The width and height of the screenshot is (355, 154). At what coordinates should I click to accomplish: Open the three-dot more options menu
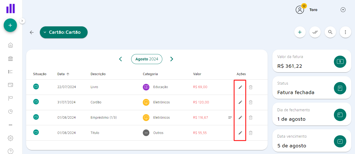pyautogui.click(x=345, y=32)
